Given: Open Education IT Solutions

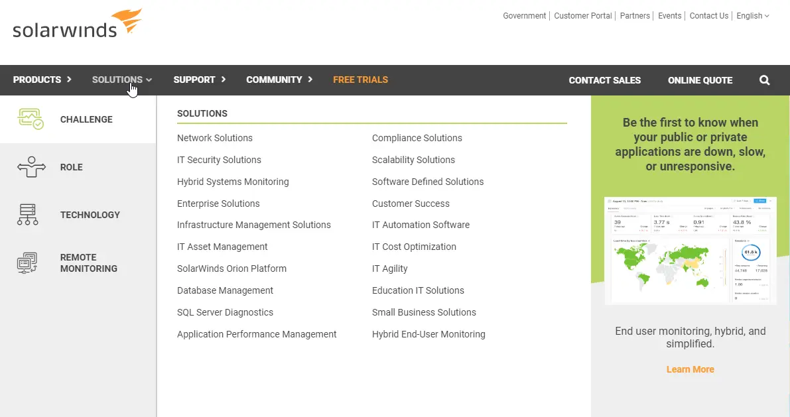Looking at the screenshot, I should point(418,290).
